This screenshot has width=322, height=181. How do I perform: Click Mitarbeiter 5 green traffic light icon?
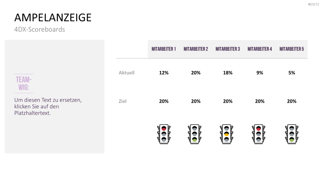point(291,134)
